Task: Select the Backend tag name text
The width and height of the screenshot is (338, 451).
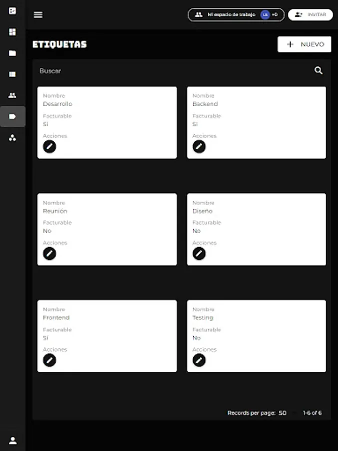Action: tap(205, 104)
